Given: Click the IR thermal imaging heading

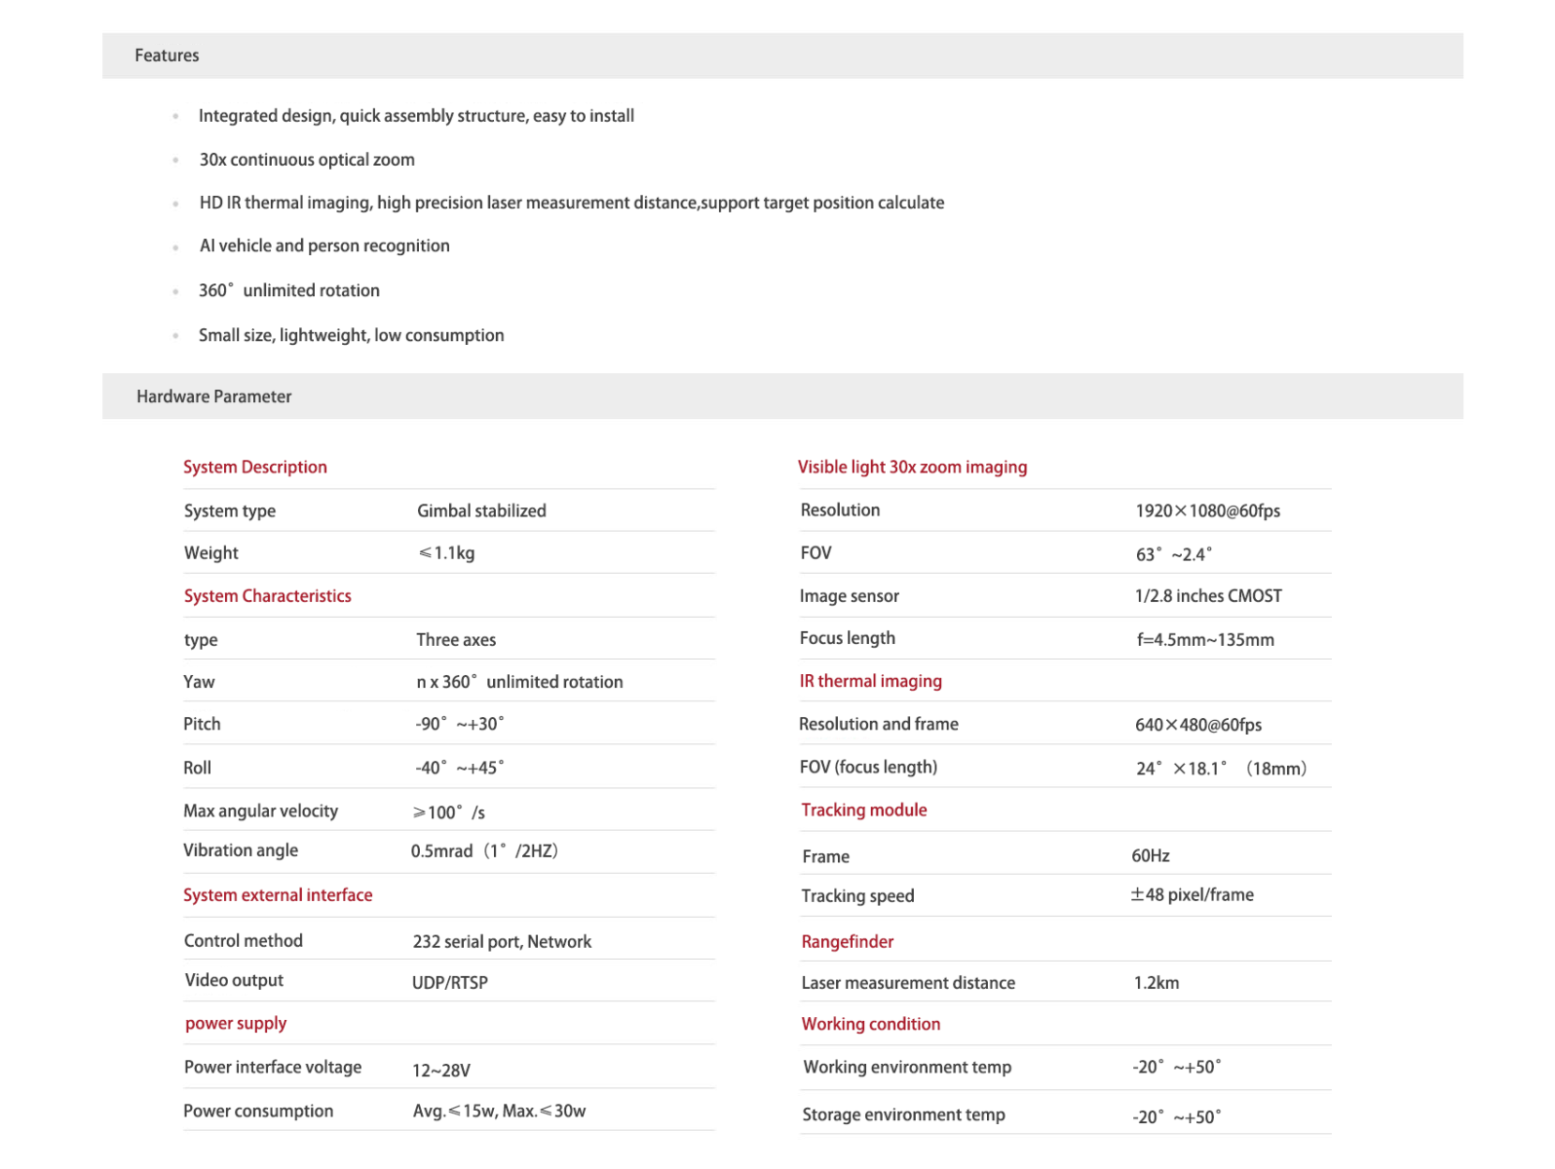Looking at the screenshot, I should [870, 681].
